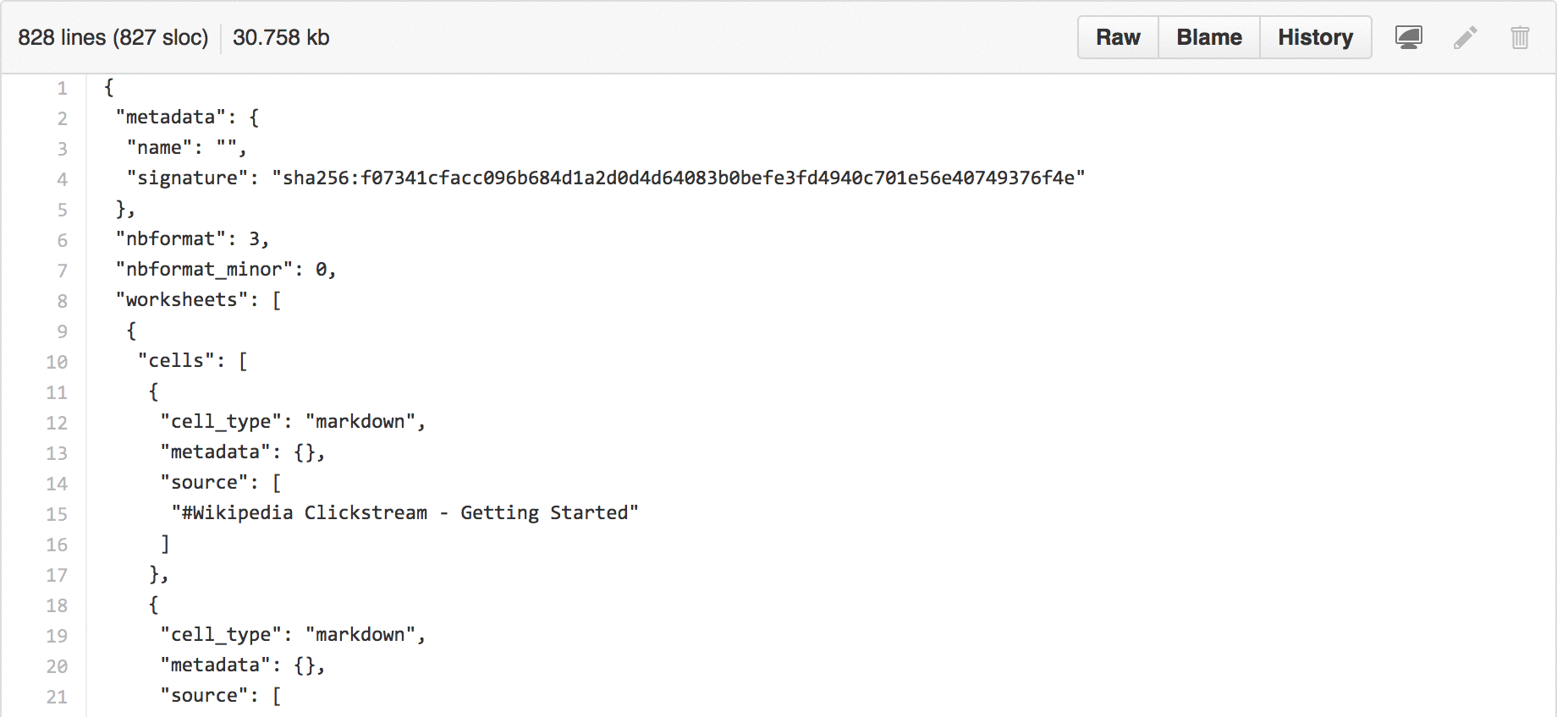This screenshot has height=717, width=1557.
Task: Click line number 10 for cells
Action: 57,362
